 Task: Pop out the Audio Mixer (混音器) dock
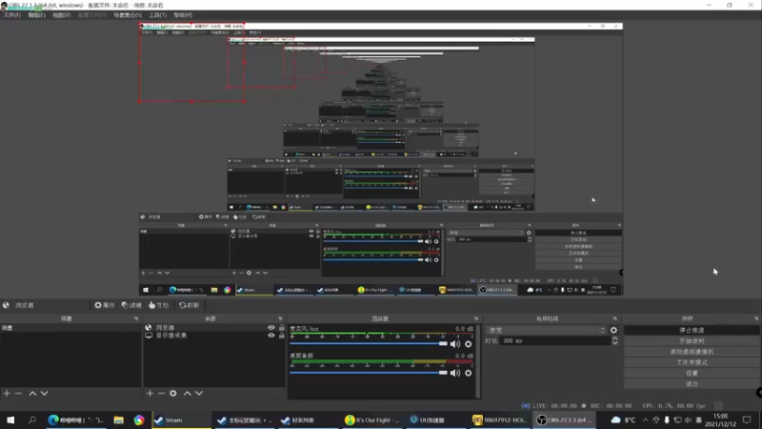click(x=476, y=318)
